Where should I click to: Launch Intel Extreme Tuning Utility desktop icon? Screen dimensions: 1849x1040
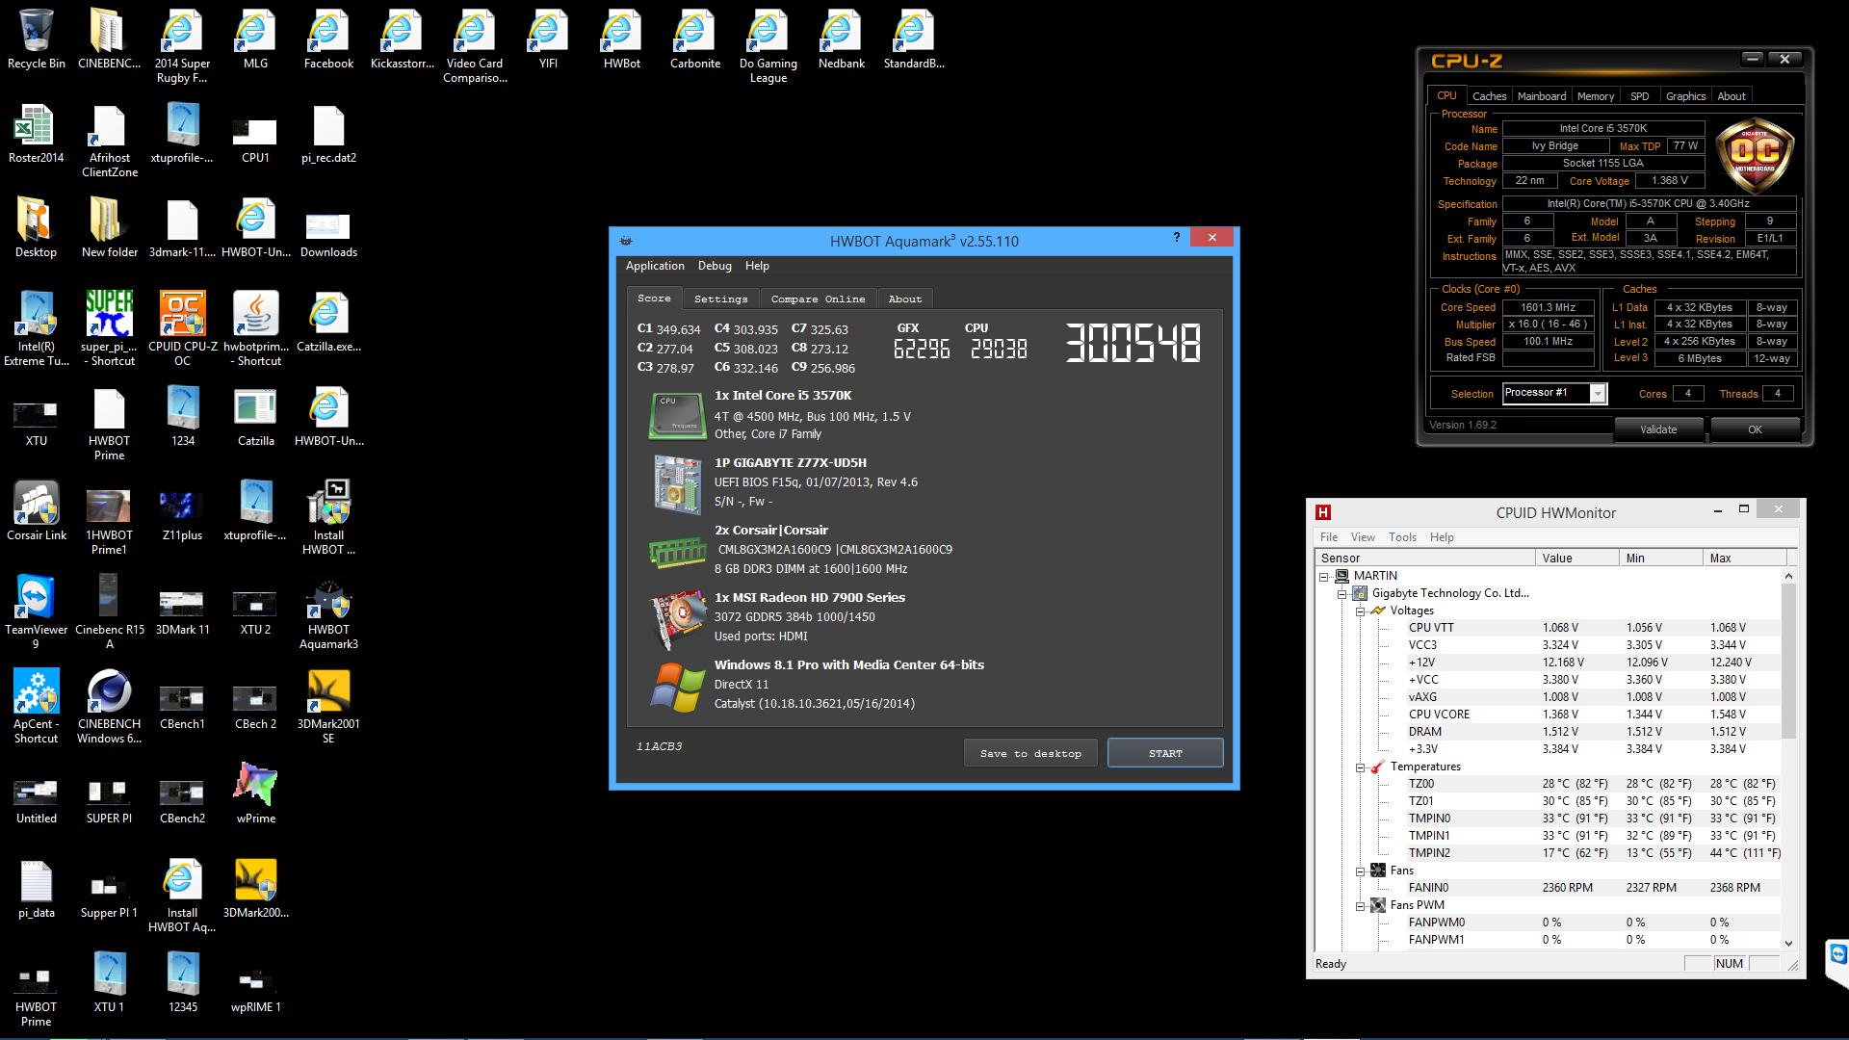tap(36, 327)
